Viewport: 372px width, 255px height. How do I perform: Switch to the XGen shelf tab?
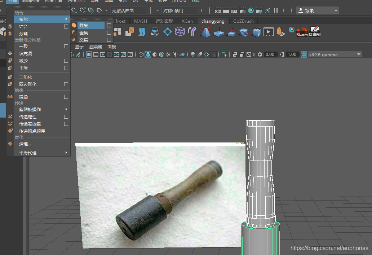pyautogui.click(x=187, y=21)
